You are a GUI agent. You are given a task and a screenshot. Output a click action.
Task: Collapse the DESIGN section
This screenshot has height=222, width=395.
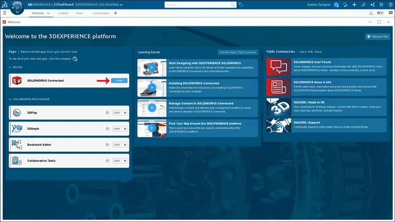point(10,67)
